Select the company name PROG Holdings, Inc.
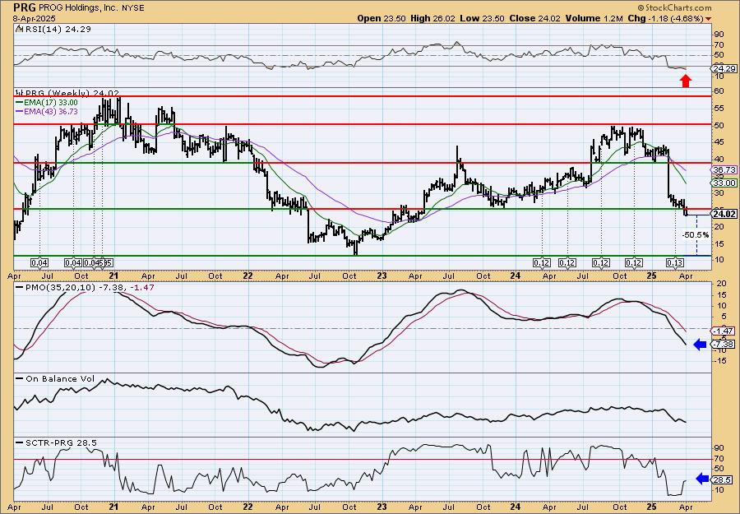740x514 pixels. pos(78,8)
